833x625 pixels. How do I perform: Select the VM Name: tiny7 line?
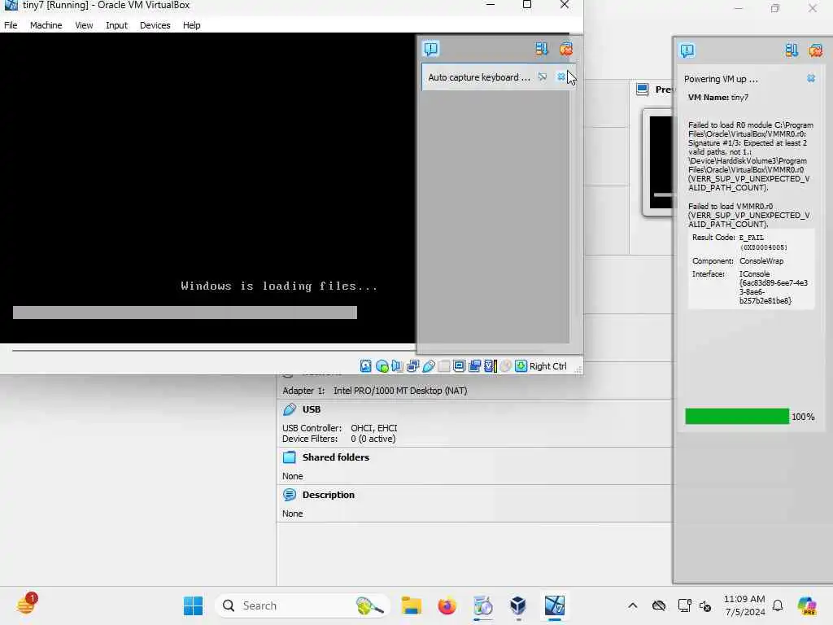tap(718, 98)
